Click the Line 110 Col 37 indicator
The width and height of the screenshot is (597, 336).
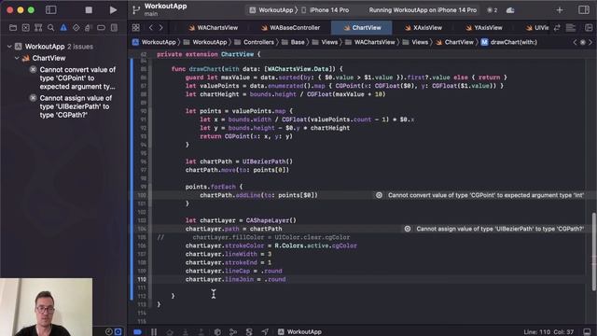[548, 332]
